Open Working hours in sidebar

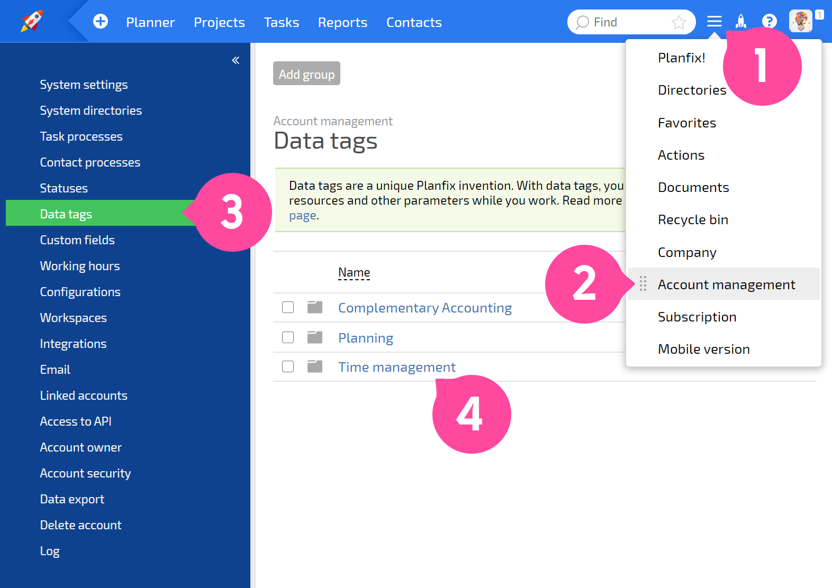80,266
